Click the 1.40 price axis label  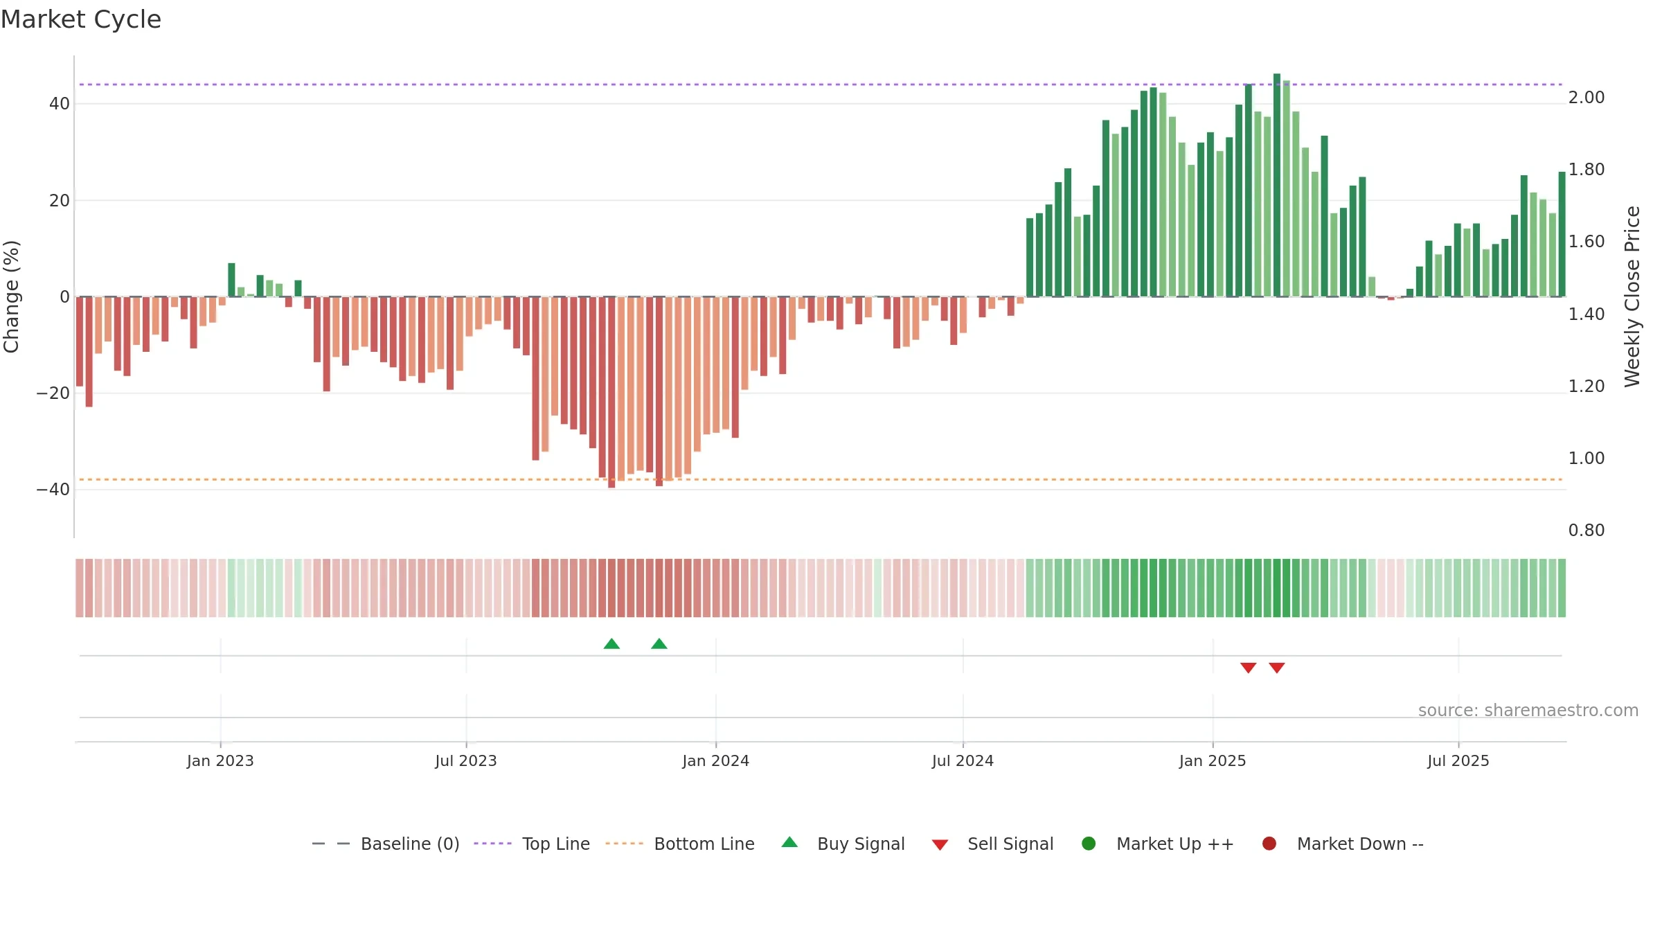(x=1587, y=314)
